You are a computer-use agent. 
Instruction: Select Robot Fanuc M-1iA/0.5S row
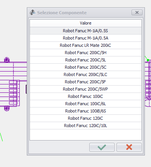(x=85, y=31)
